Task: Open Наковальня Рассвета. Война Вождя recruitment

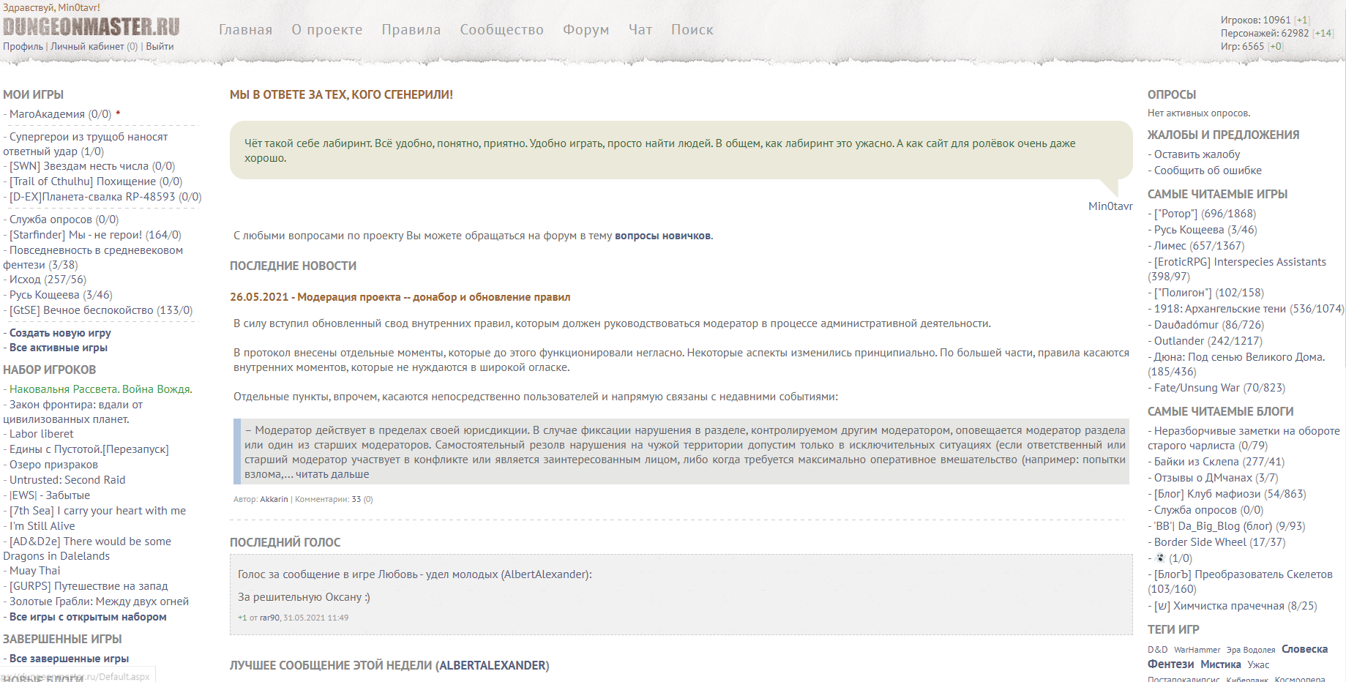Action: 100,389
